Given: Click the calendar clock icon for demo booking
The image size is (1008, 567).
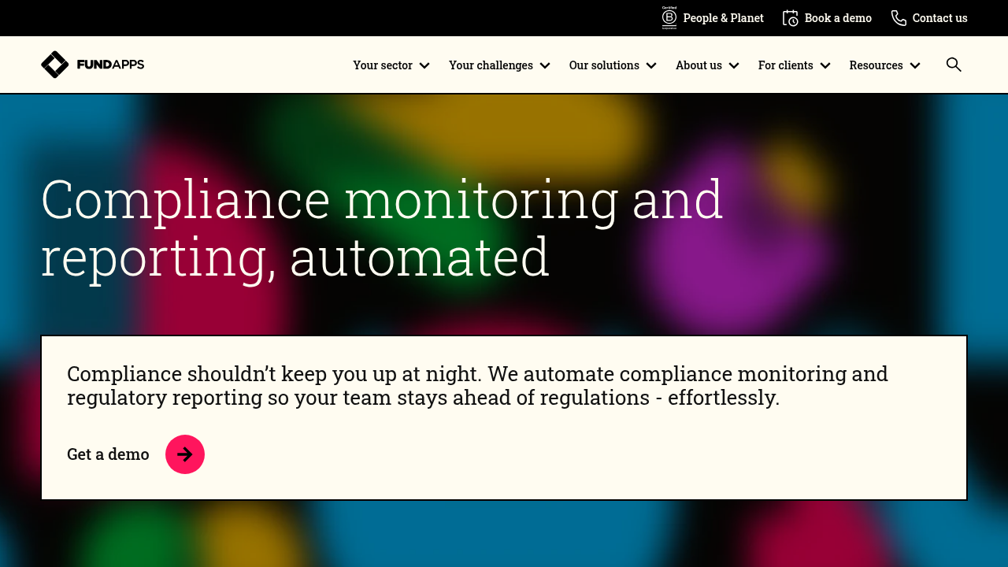Looking at the screenshot, I should pos(791,17).
